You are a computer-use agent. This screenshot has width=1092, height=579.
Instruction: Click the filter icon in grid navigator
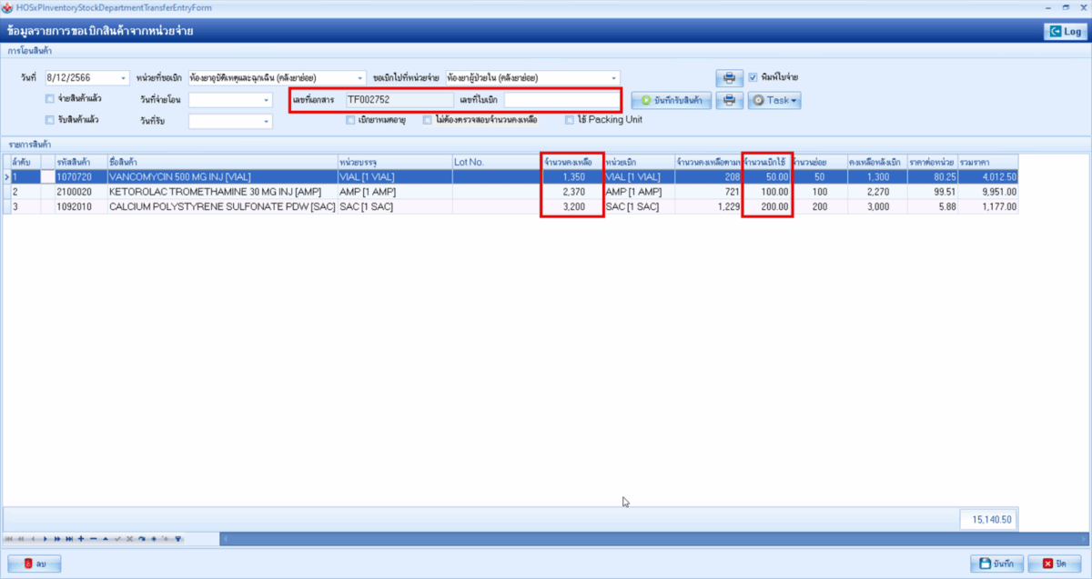pyautogui.click(x=177, y=539)
